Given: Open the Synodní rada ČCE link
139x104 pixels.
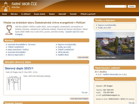Looking at the screenshot, I should (72, 32).
